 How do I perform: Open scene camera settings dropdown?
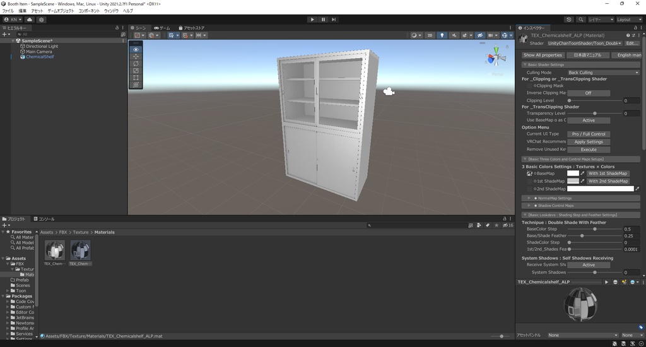pyautogui.click(x=493, y=35)
